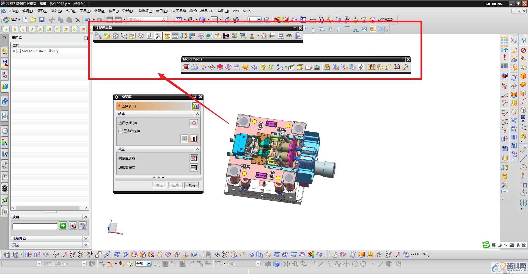
Task: Click the search text field in reuse library
Action: [x=35, y=226]
